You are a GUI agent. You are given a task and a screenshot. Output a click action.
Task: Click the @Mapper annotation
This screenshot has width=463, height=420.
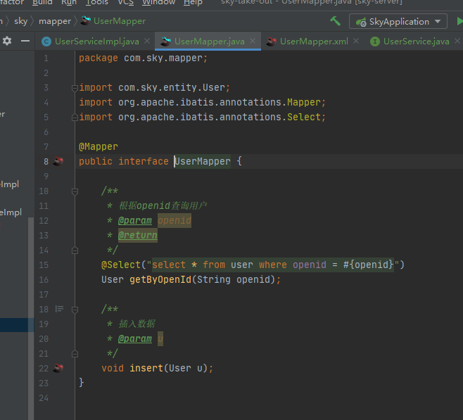(99, 147)
